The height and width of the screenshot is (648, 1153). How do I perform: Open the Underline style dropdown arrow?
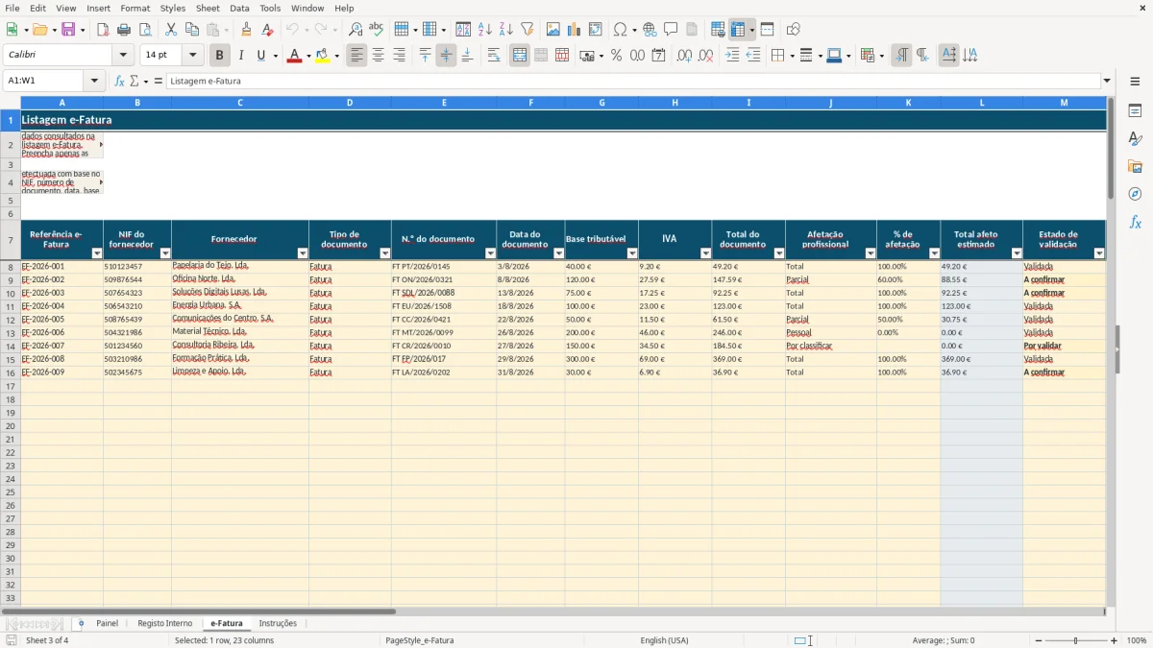click(x=275, y=56)
